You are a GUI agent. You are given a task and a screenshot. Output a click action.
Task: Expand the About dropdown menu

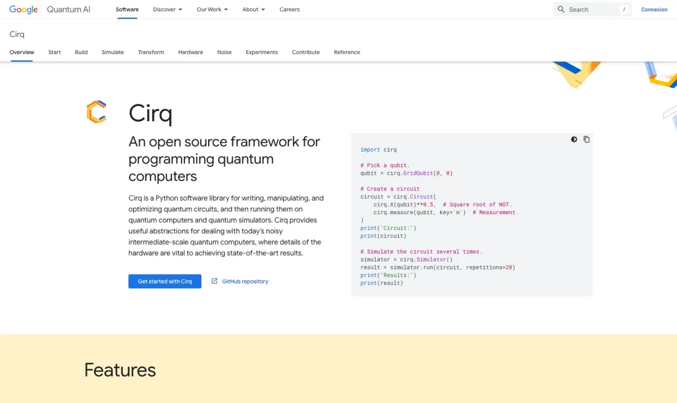click(x=253, y=10)
